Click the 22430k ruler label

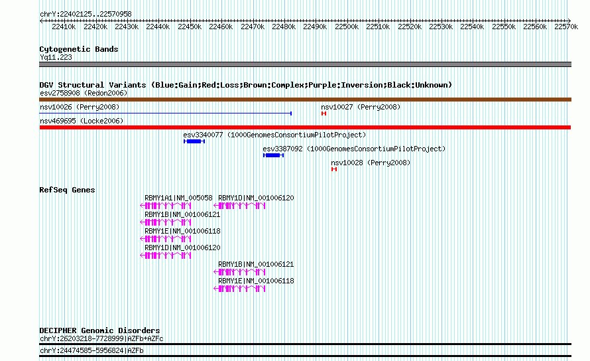[127, 27]
